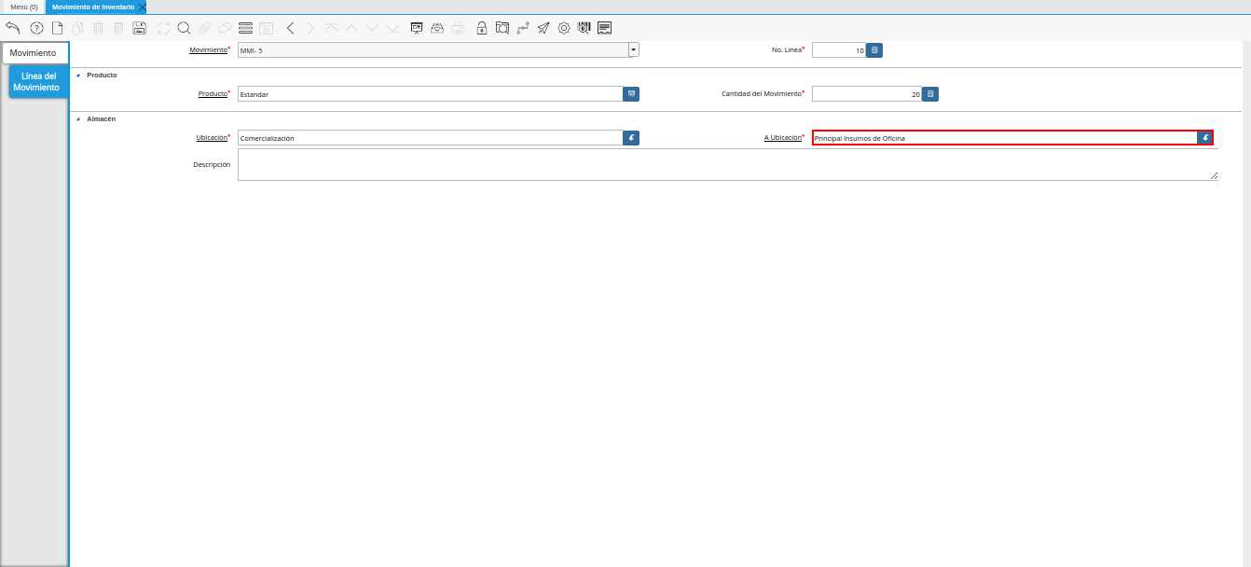Click the A Ubicación field text
Screen dimensions: 1251x567
(1005, 138)
